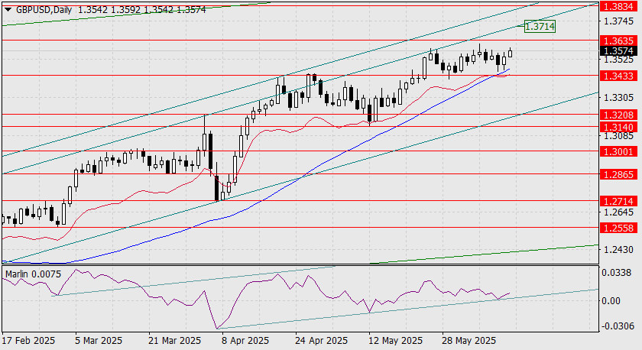Image resolution: width=642 pixels, height=350 pixels.
Task: Click the green 1.3714 target price label
Action: [540, 27]
